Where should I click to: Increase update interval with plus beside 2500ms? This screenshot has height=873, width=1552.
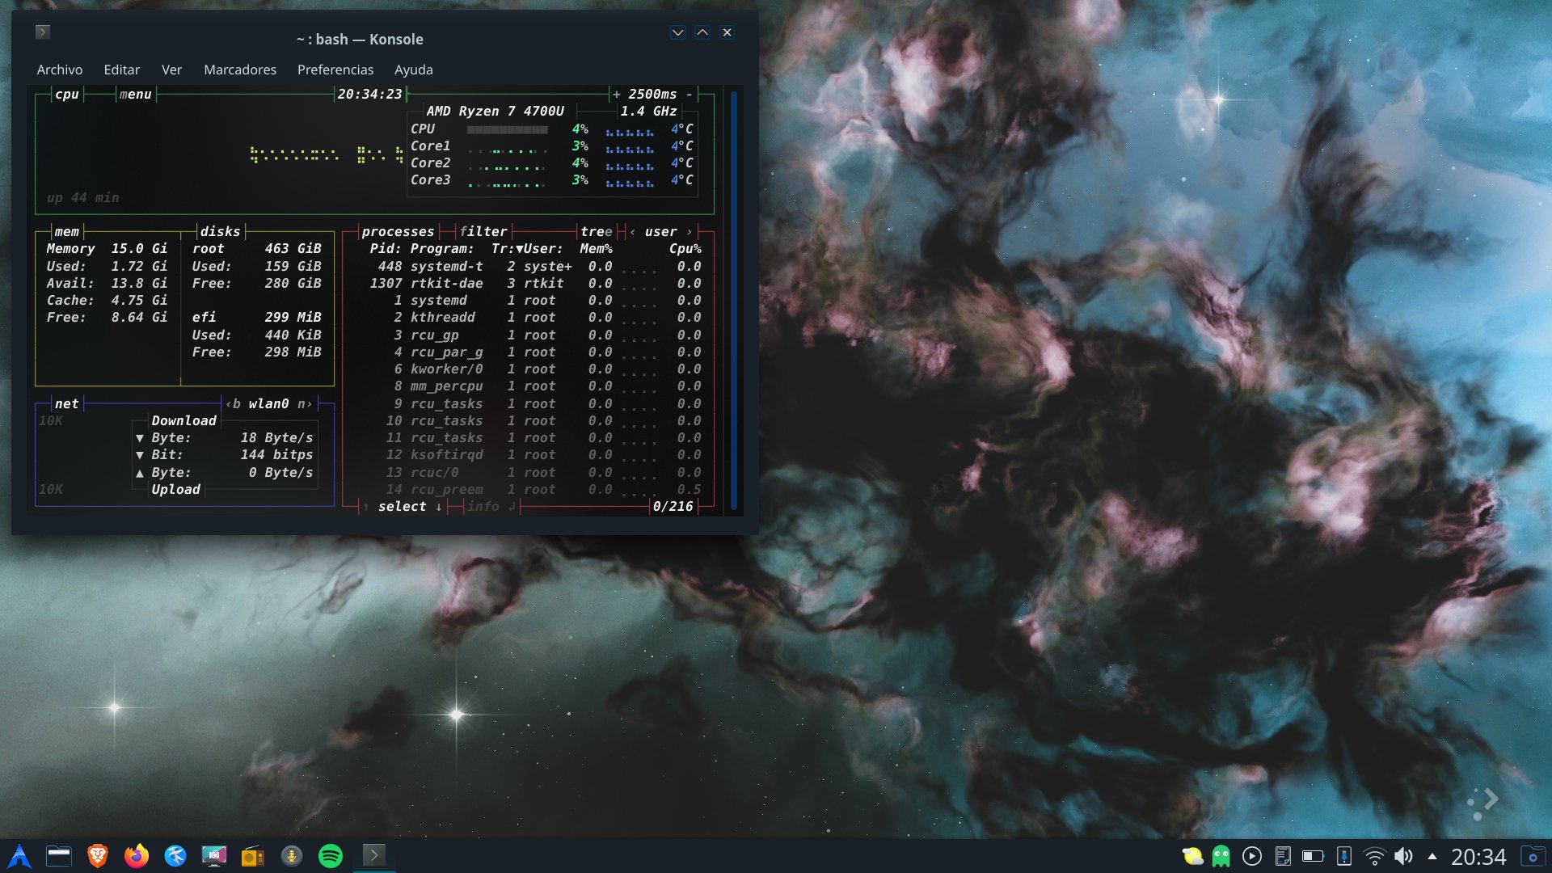click(x=617, y=95)
